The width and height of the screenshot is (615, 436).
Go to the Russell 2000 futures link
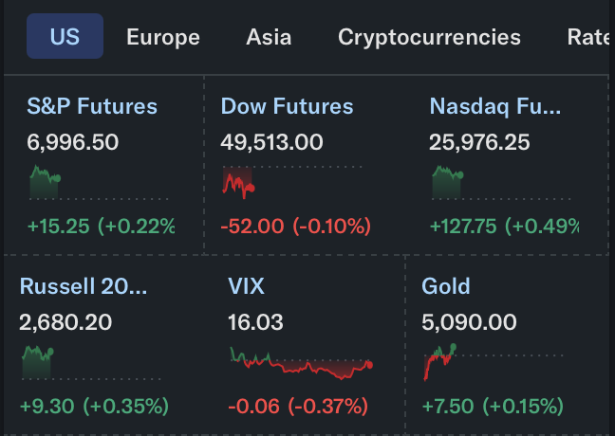tap(84, 286)
